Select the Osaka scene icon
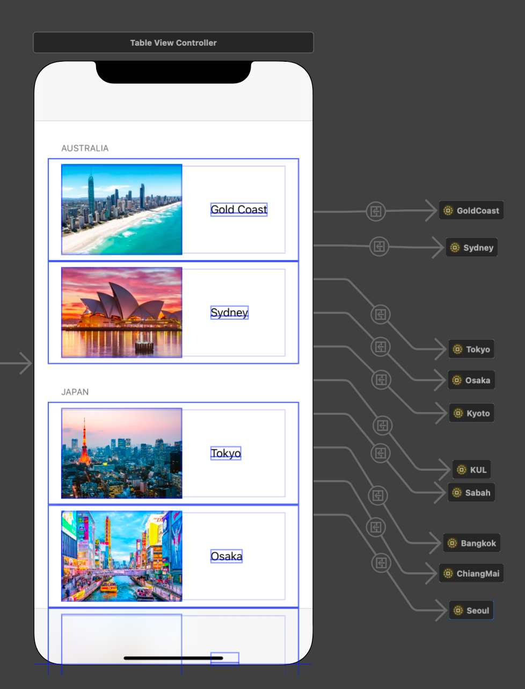The width and height of the screenshot is (525, 689). click(x=471, y=380)
